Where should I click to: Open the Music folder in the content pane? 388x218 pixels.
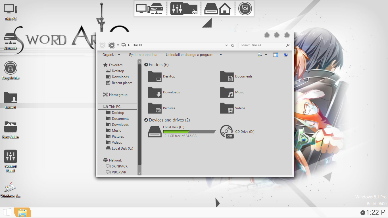click(227, 93)
